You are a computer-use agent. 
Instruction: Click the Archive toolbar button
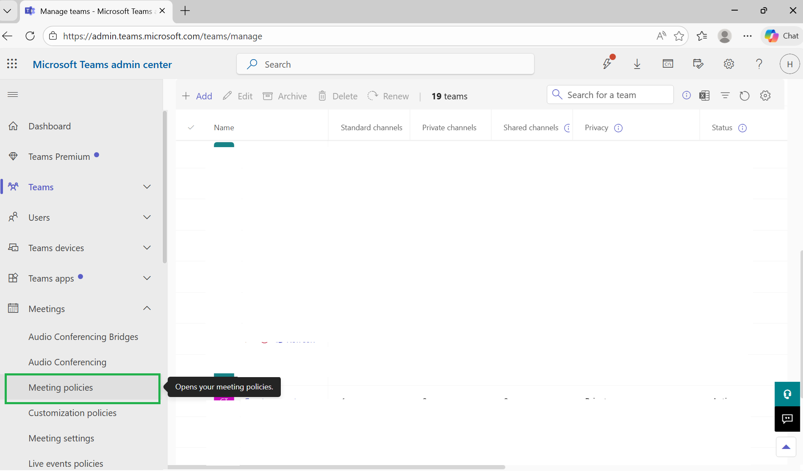(285, 96)
